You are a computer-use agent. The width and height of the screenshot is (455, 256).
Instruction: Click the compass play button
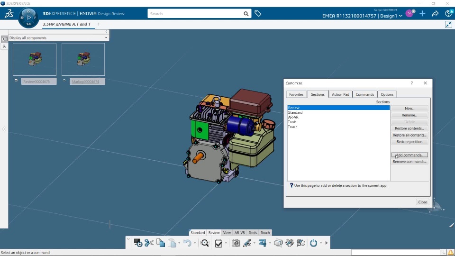click(x=28, y=18)
